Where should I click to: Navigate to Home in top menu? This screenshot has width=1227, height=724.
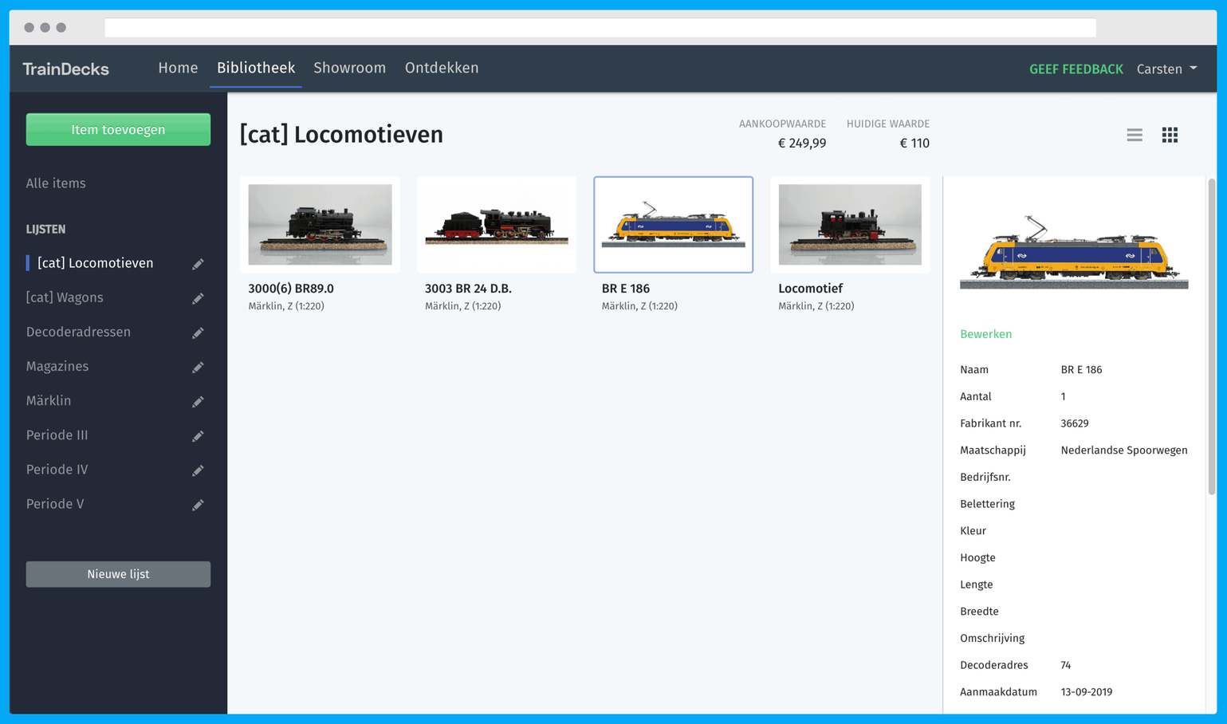click(178, 69)
